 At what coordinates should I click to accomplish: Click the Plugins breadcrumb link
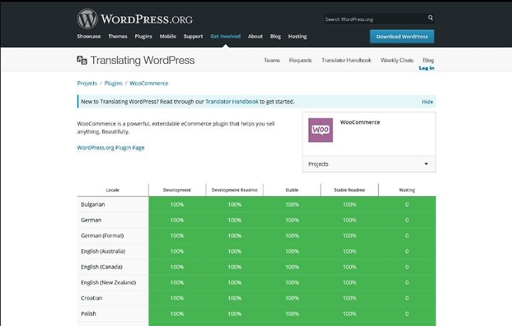(x=113, y=83)
